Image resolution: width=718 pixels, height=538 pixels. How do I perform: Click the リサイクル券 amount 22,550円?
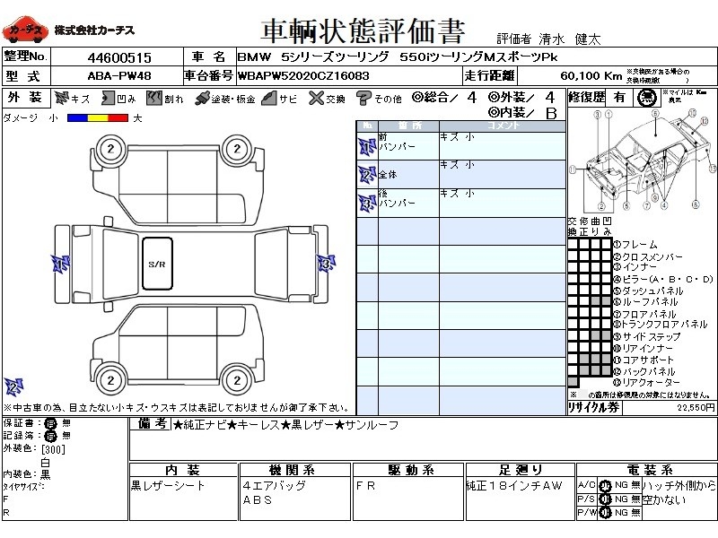(696, 408)
